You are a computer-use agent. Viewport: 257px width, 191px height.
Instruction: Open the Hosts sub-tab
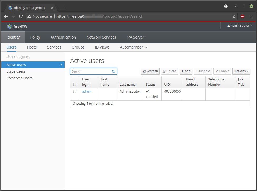pos(32,47)
